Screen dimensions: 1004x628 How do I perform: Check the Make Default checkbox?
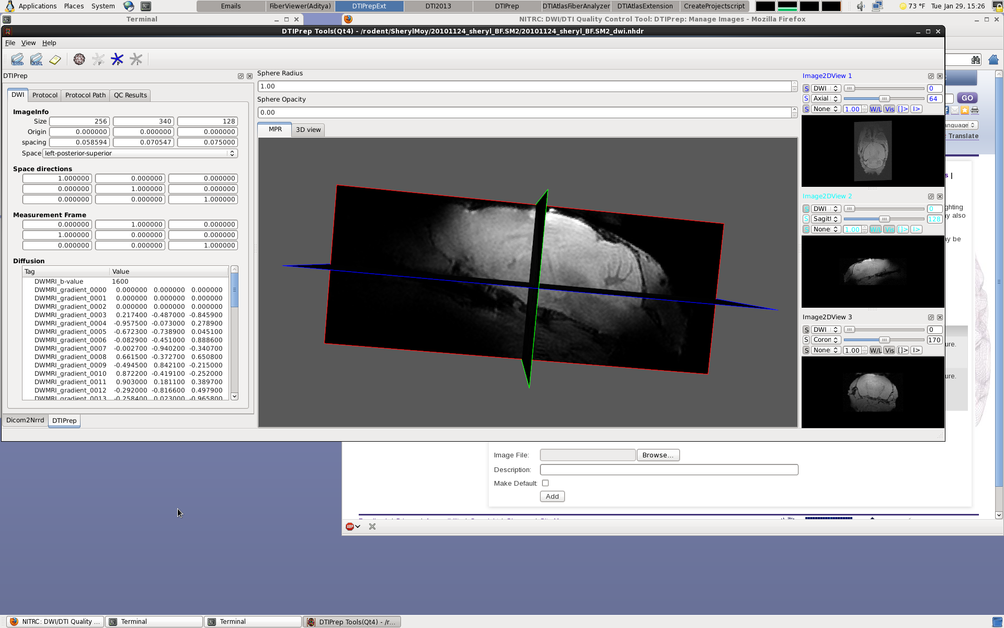point(545,483)
